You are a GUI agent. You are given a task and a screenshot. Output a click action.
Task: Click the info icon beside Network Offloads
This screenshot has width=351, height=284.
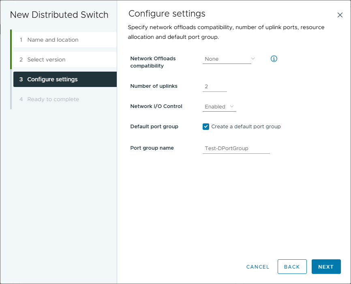pyautogui.click(x=274, y=59)
